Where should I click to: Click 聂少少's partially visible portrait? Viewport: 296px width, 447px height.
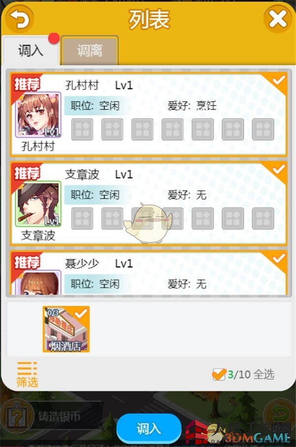pos(38,282)
